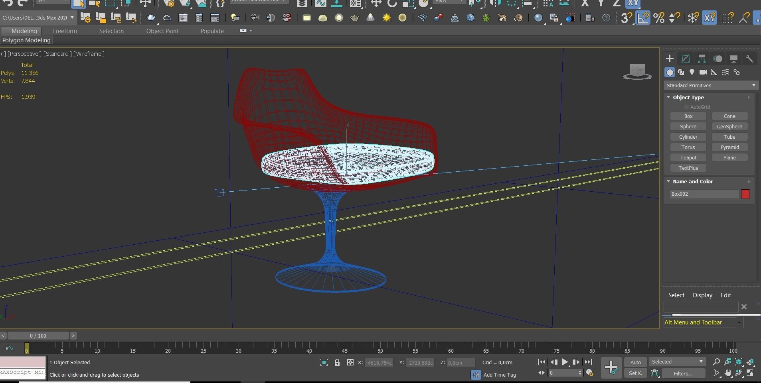
Task: Select the Space Warps category icon
Action: pos(725,72)
